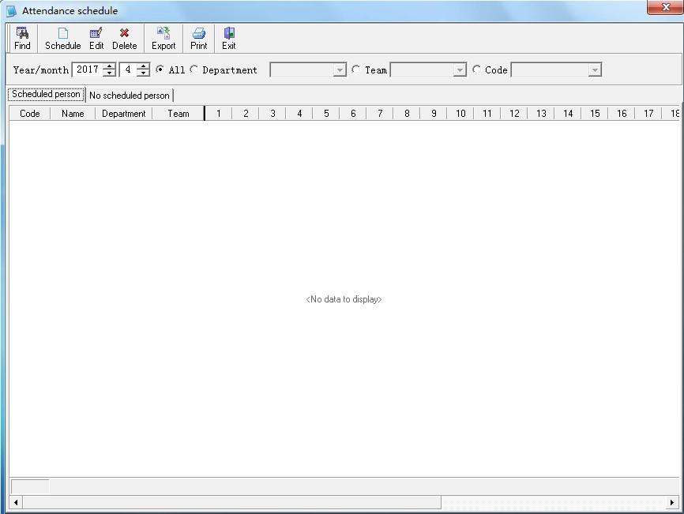Click the year field showing 2017
684x514 pixels.
[88, 69]
